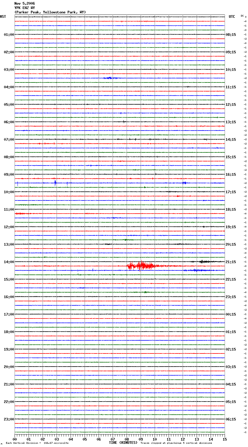
Task: Click the 13:00 MST time label
Action: [x=9, y=244]
